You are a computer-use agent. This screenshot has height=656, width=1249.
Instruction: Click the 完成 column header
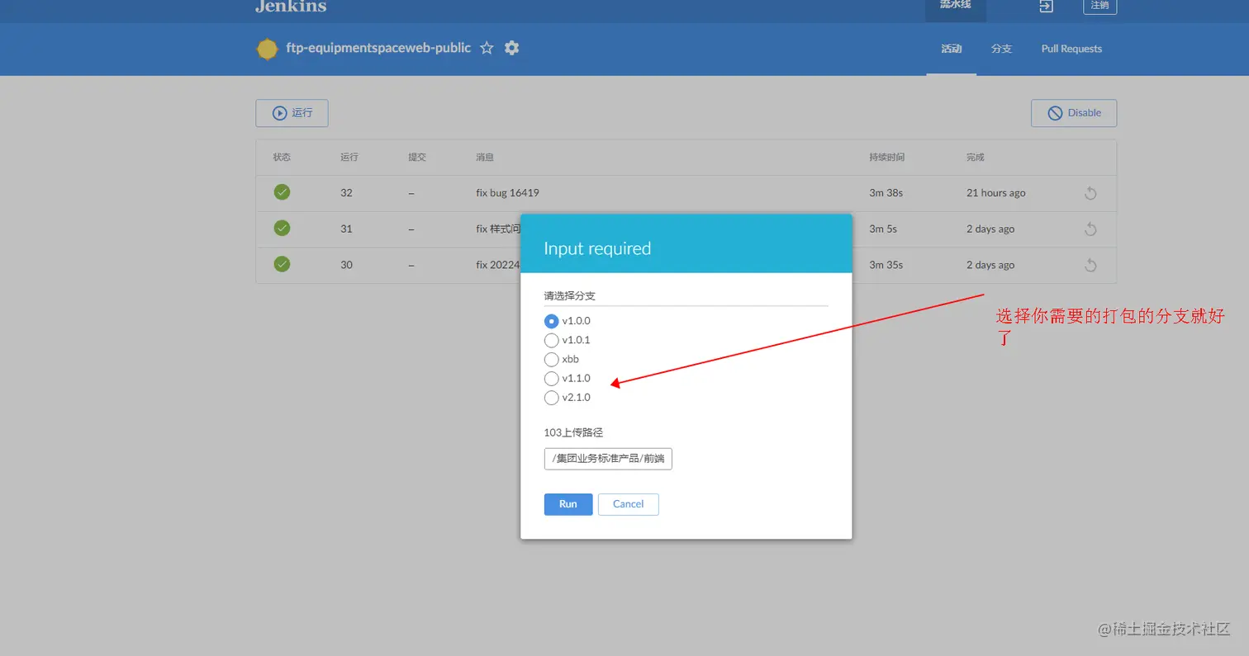[976, 158]
